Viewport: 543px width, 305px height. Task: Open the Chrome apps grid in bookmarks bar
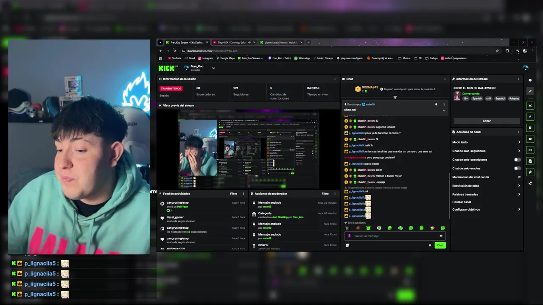pos(160,58)
